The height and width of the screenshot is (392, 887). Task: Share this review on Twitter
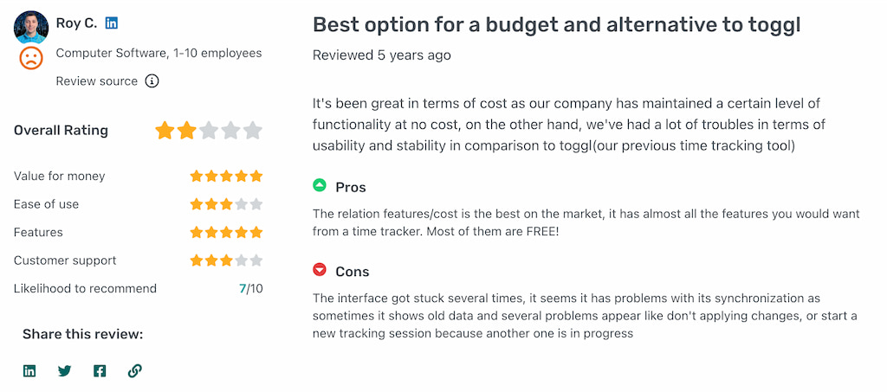click(64, 371)
